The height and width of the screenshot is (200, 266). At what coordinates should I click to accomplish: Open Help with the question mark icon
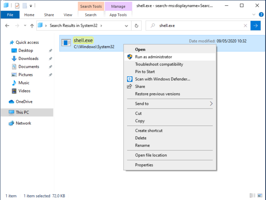click(x=261, y=14)
